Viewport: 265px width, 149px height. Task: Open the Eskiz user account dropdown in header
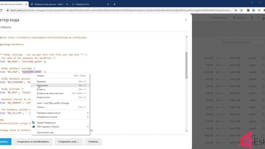[x=219, y=18]
